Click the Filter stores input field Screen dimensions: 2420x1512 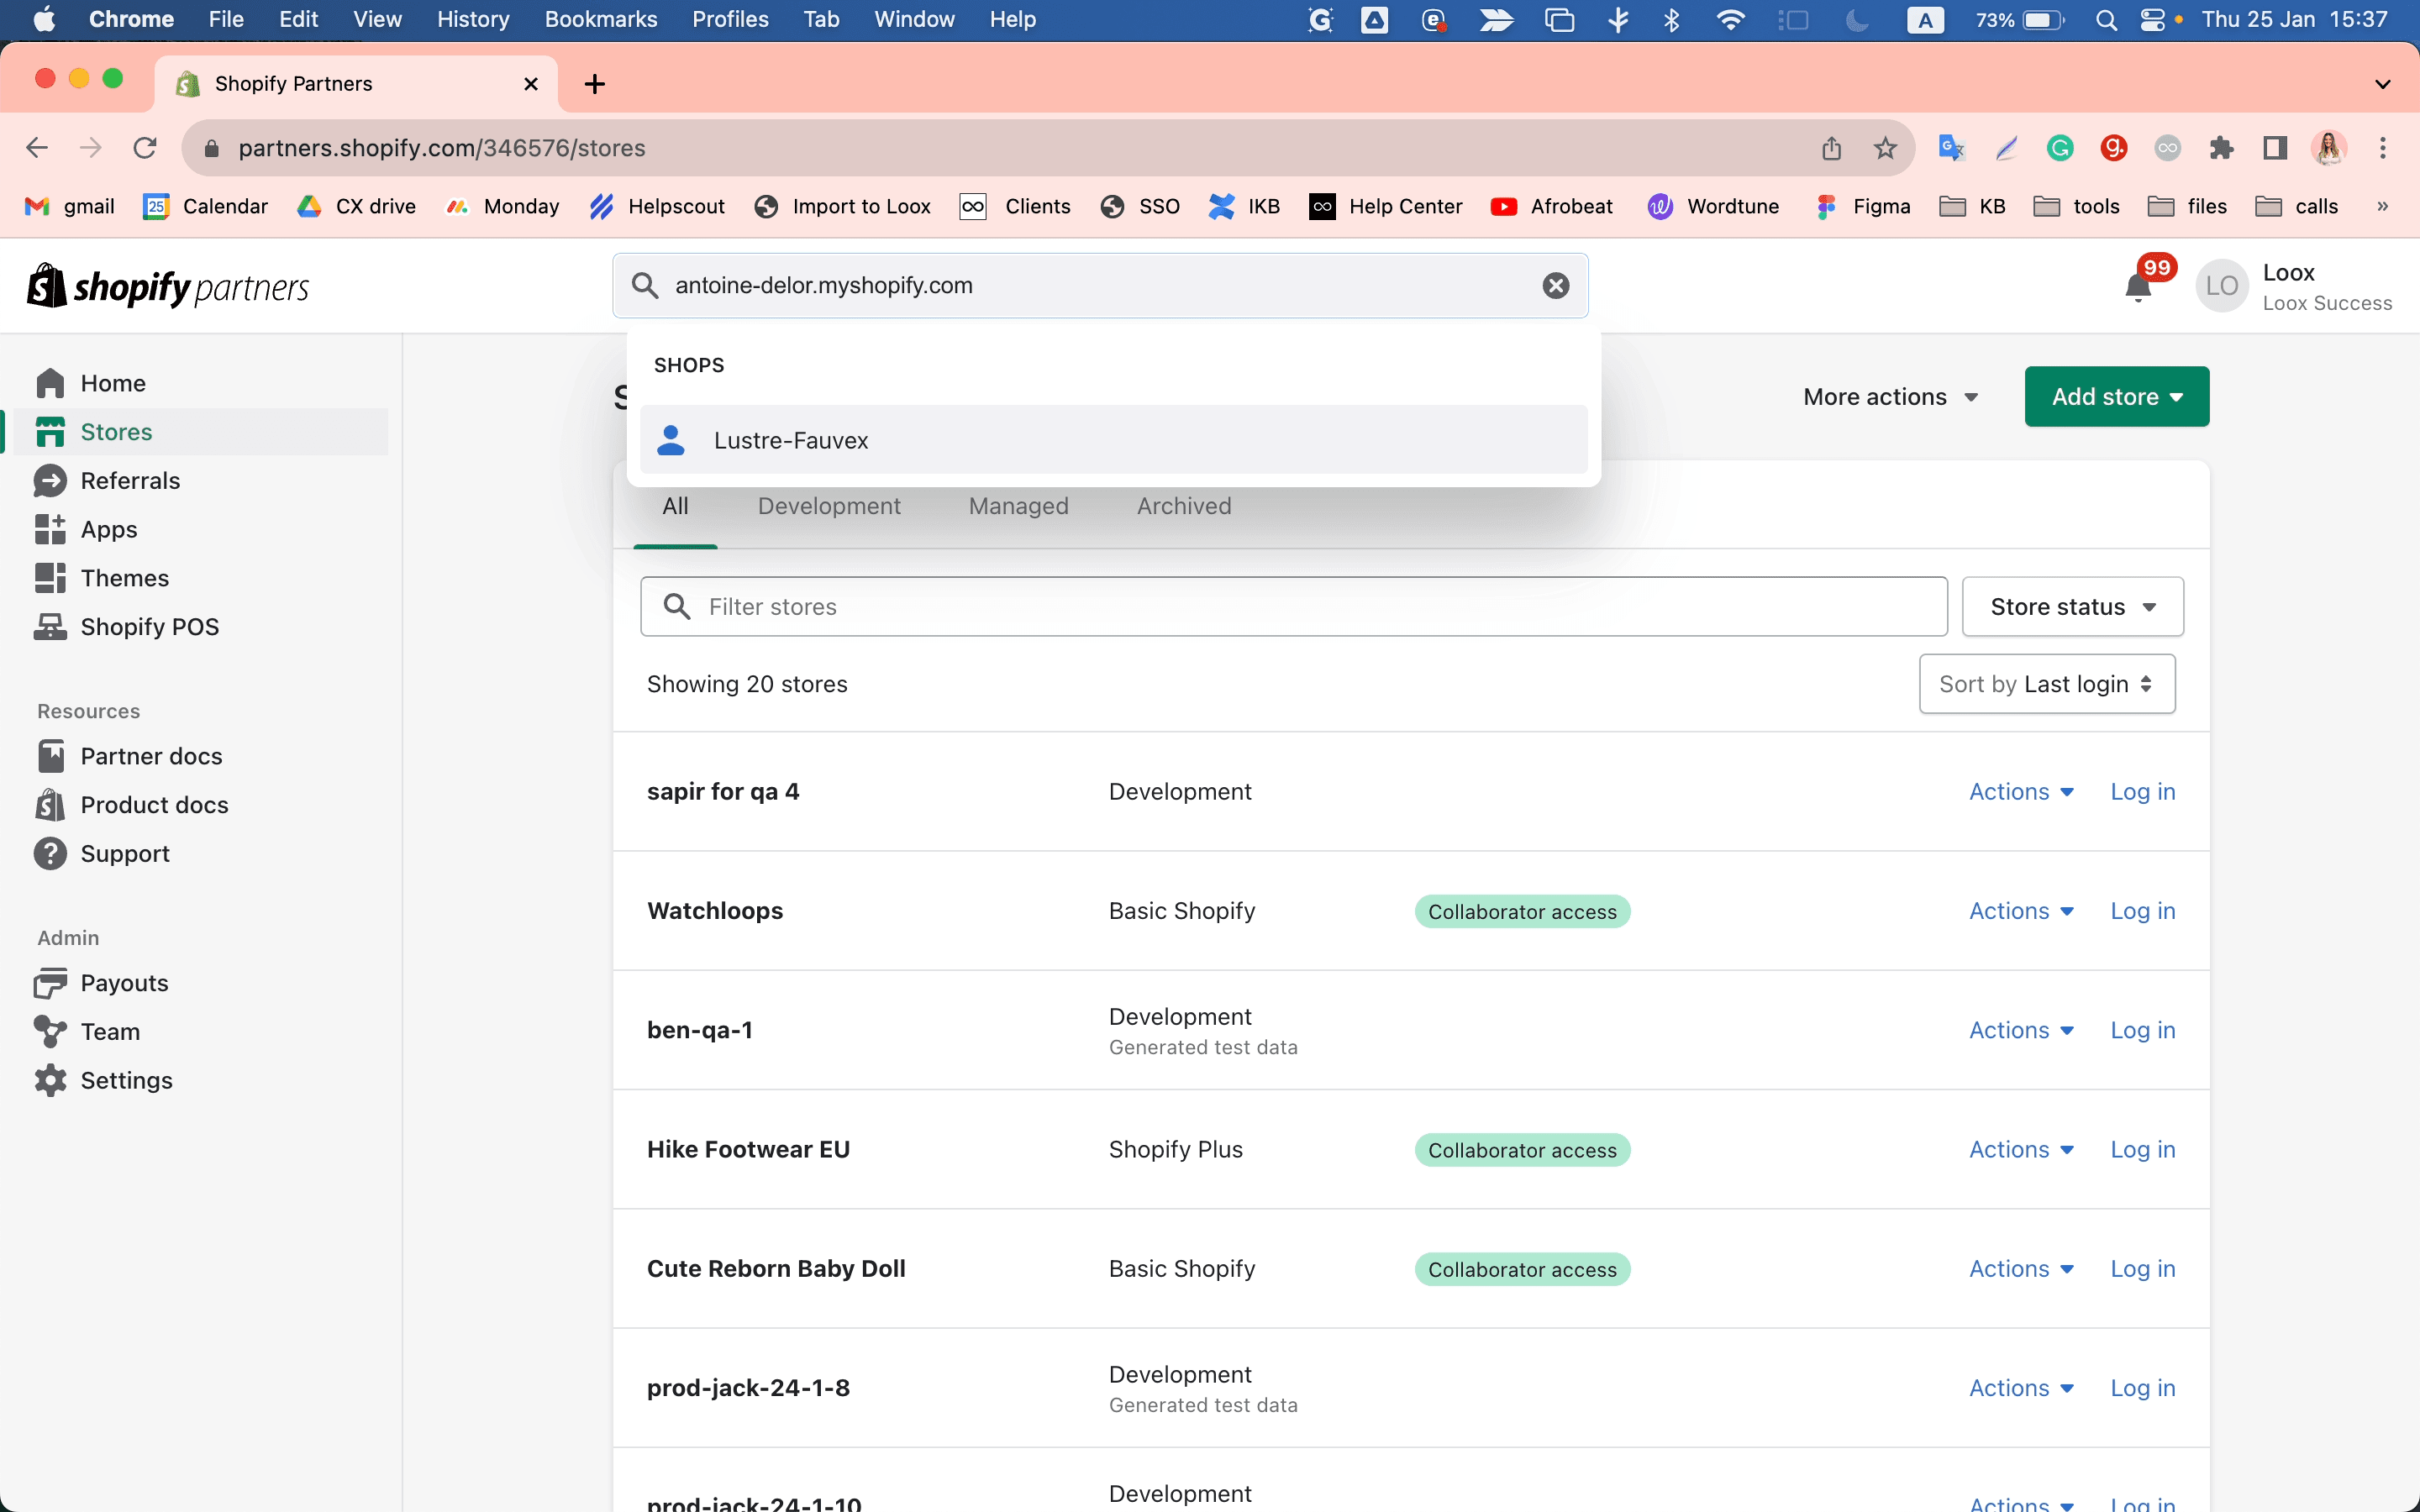[x=1294, y=607]
